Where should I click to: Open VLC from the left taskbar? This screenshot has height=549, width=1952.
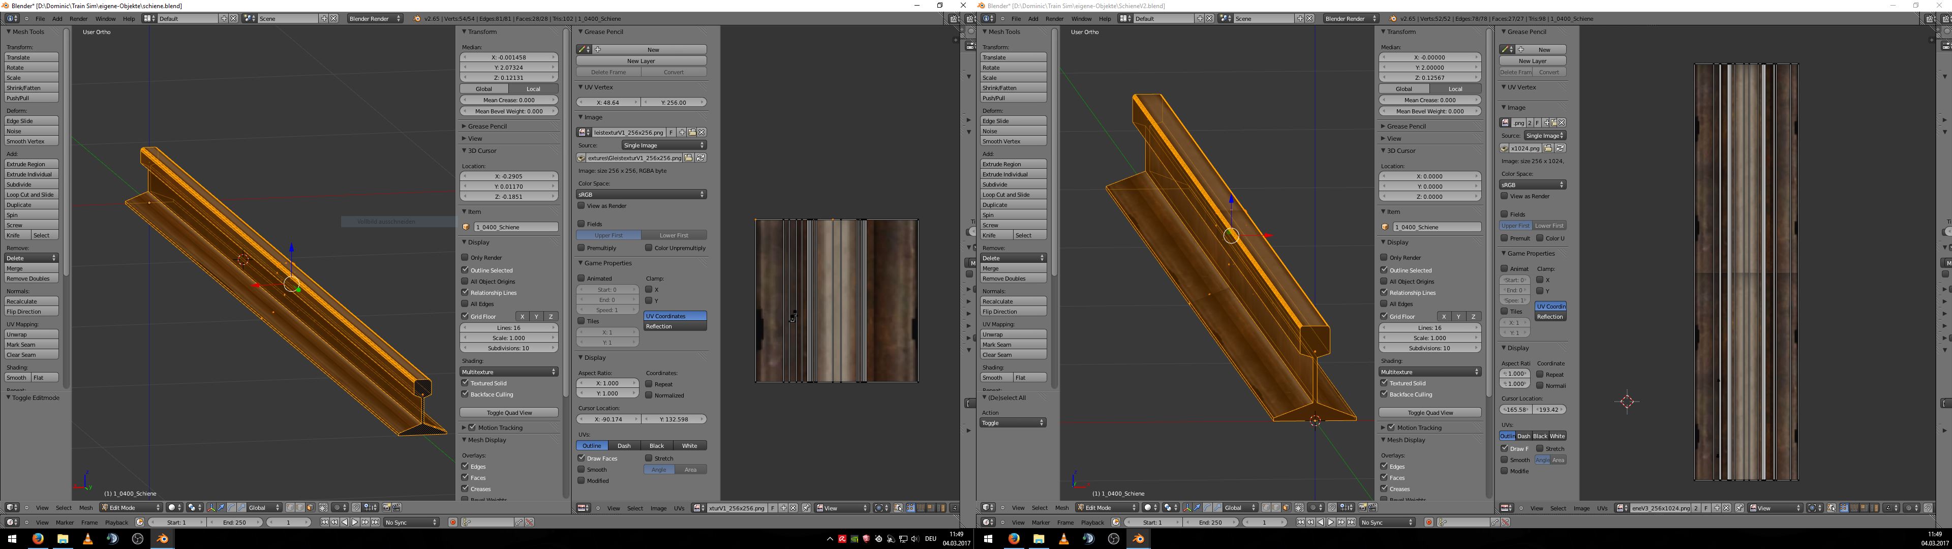[x=87, y=538]
